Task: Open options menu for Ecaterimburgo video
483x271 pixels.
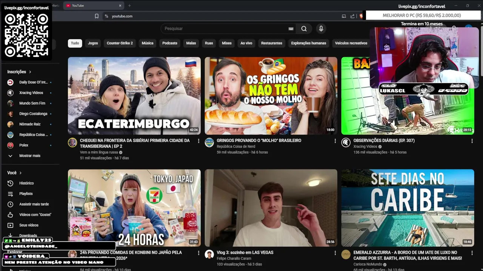Action: 198,141
